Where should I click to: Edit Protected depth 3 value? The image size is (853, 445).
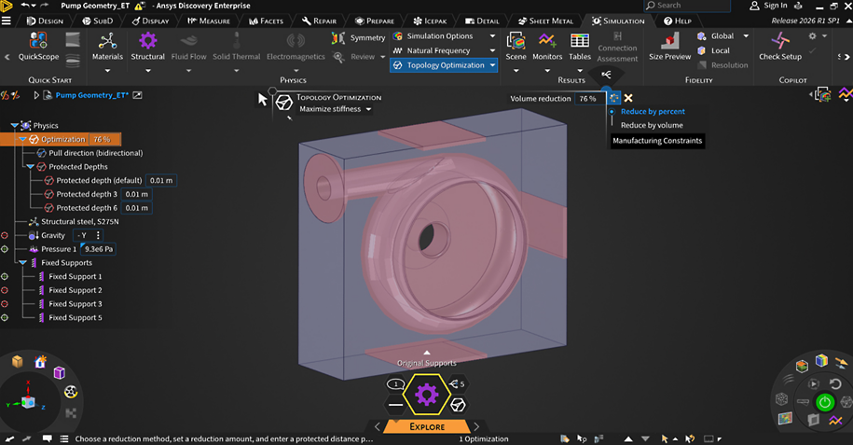coord(136,194)
